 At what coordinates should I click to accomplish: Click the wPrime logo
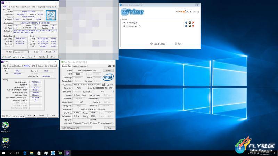click(x=132, y=12)
